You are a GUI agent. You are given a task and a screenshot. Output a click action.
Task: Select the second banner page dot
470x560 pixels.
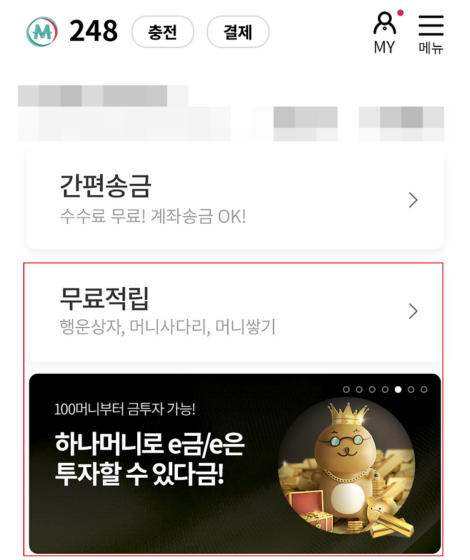(x=359, y=389)
